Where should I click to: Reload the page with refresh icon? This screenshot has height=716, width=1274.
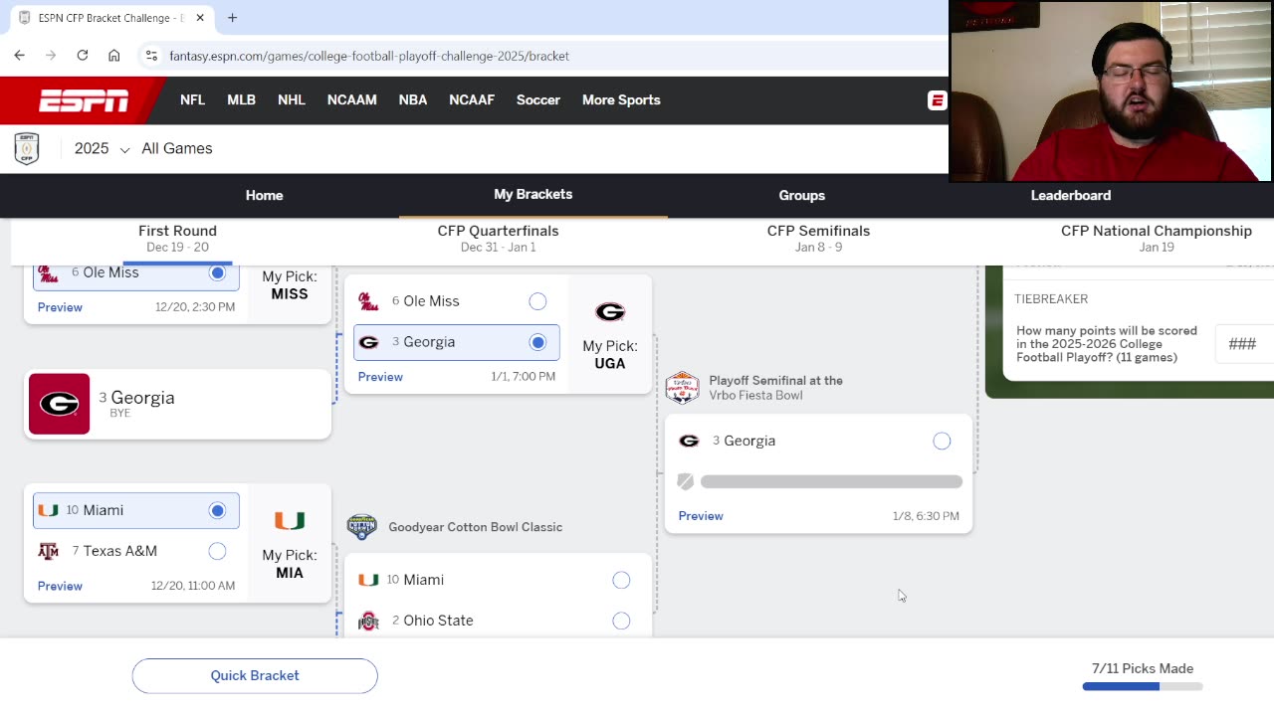[83, 56]
